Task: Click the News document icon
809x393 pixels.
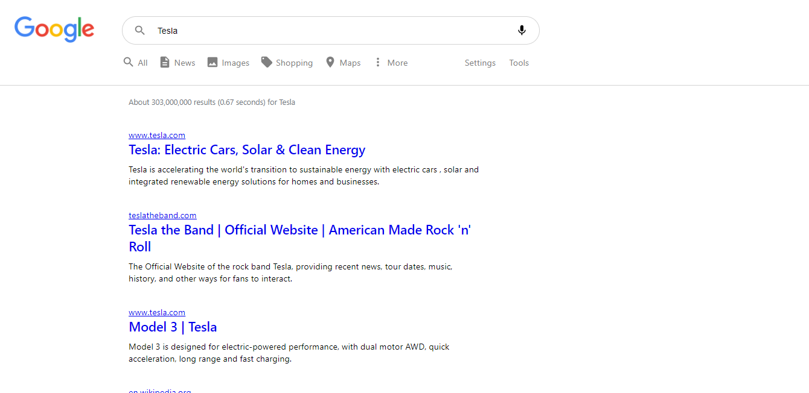Action: (165, 62)
